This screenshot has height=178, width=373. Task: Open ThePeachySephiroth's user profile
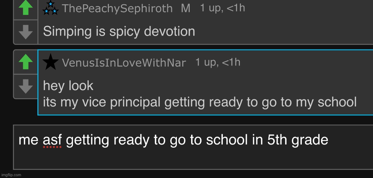coord(117,9)
